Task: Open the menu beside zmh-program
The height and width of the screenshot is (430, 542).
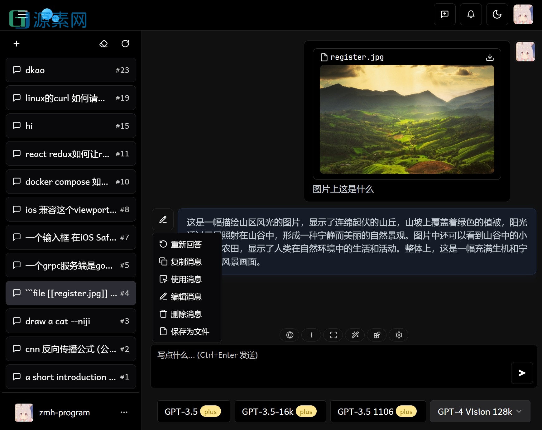Action: point(124,412)
